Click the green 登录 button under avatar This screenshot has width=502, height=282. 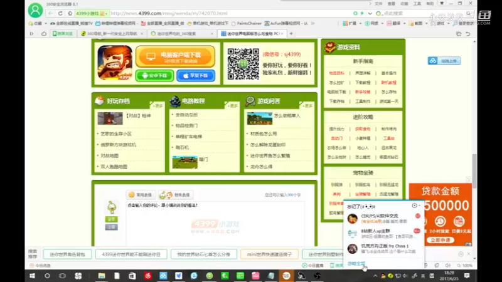pos(112,219)
